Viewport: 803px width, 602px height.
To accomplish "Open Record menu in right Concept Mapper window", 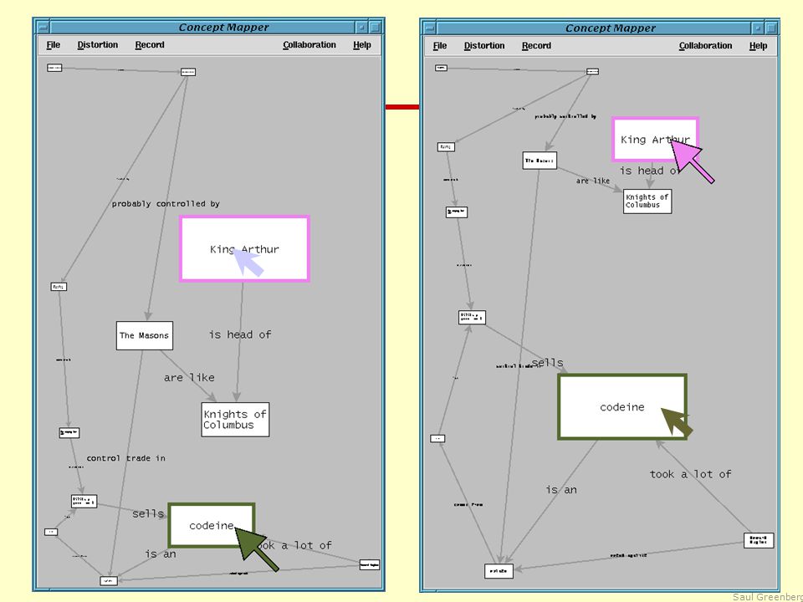I will click(x=536, y=45).
